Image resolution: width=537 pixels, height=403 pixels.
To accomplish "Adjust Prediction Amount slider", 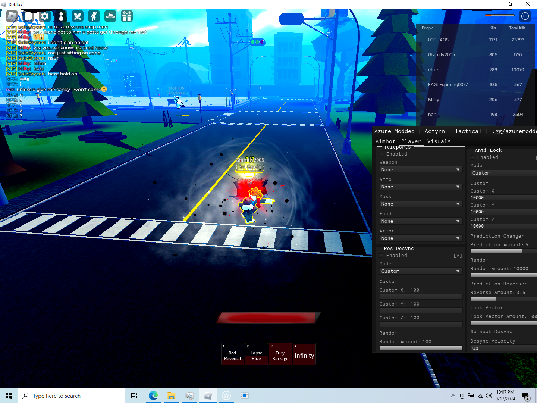I will 503,251.
